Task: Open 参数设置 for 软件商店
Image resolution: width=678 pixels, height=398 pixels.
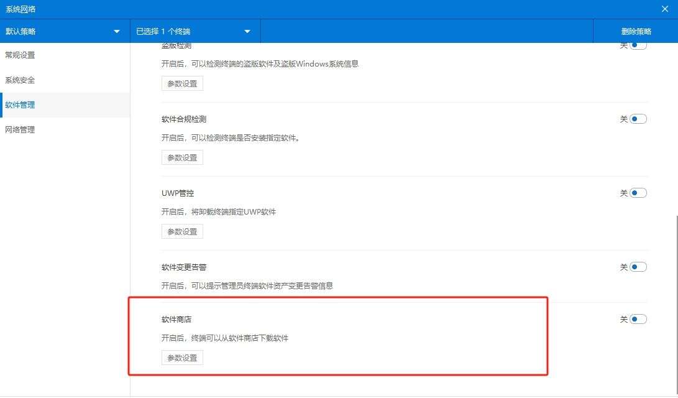Action: click(x=181, y=357)
